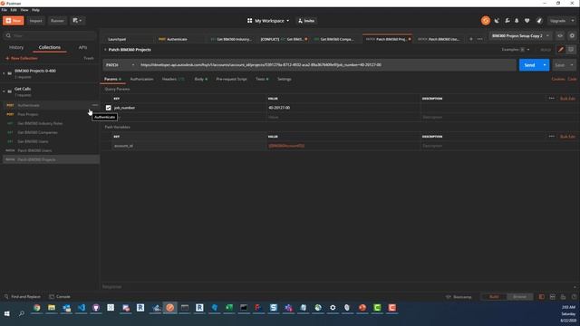
Task: Click the heart icon in header
Action: click(527, 21)
